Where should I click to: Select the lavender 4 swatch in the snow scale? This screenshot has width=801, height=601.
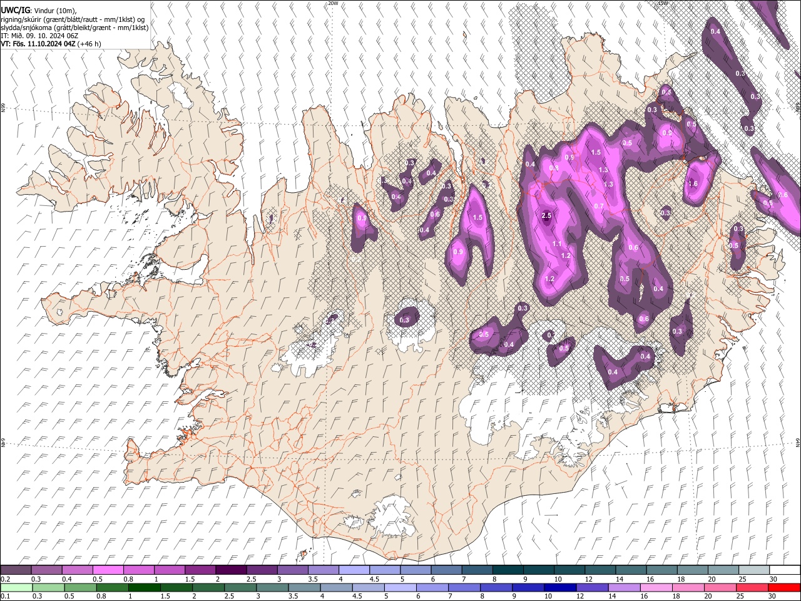[x=354, y=570]
